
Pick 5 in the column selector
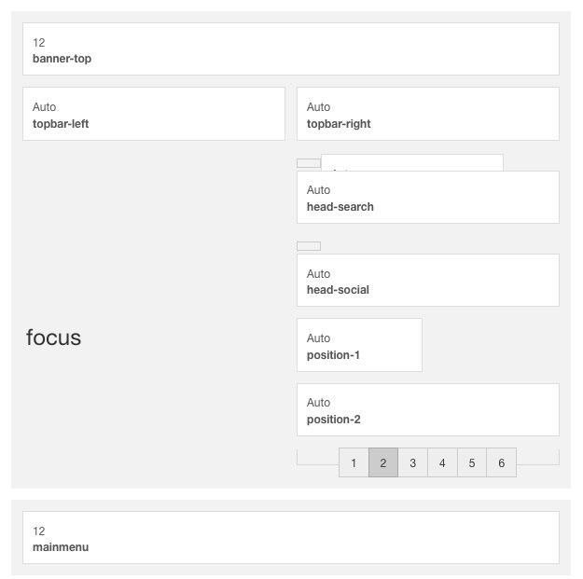tap(472, 462)
